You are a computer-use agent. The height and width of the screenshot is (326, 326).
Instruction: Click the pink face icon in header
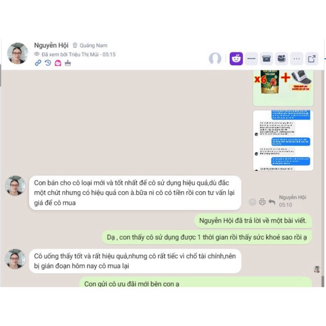pyautogui.click(x=58, y=63)
